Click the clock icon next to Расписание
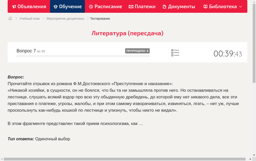The image size is (256, 161). [x=91, y=6]
